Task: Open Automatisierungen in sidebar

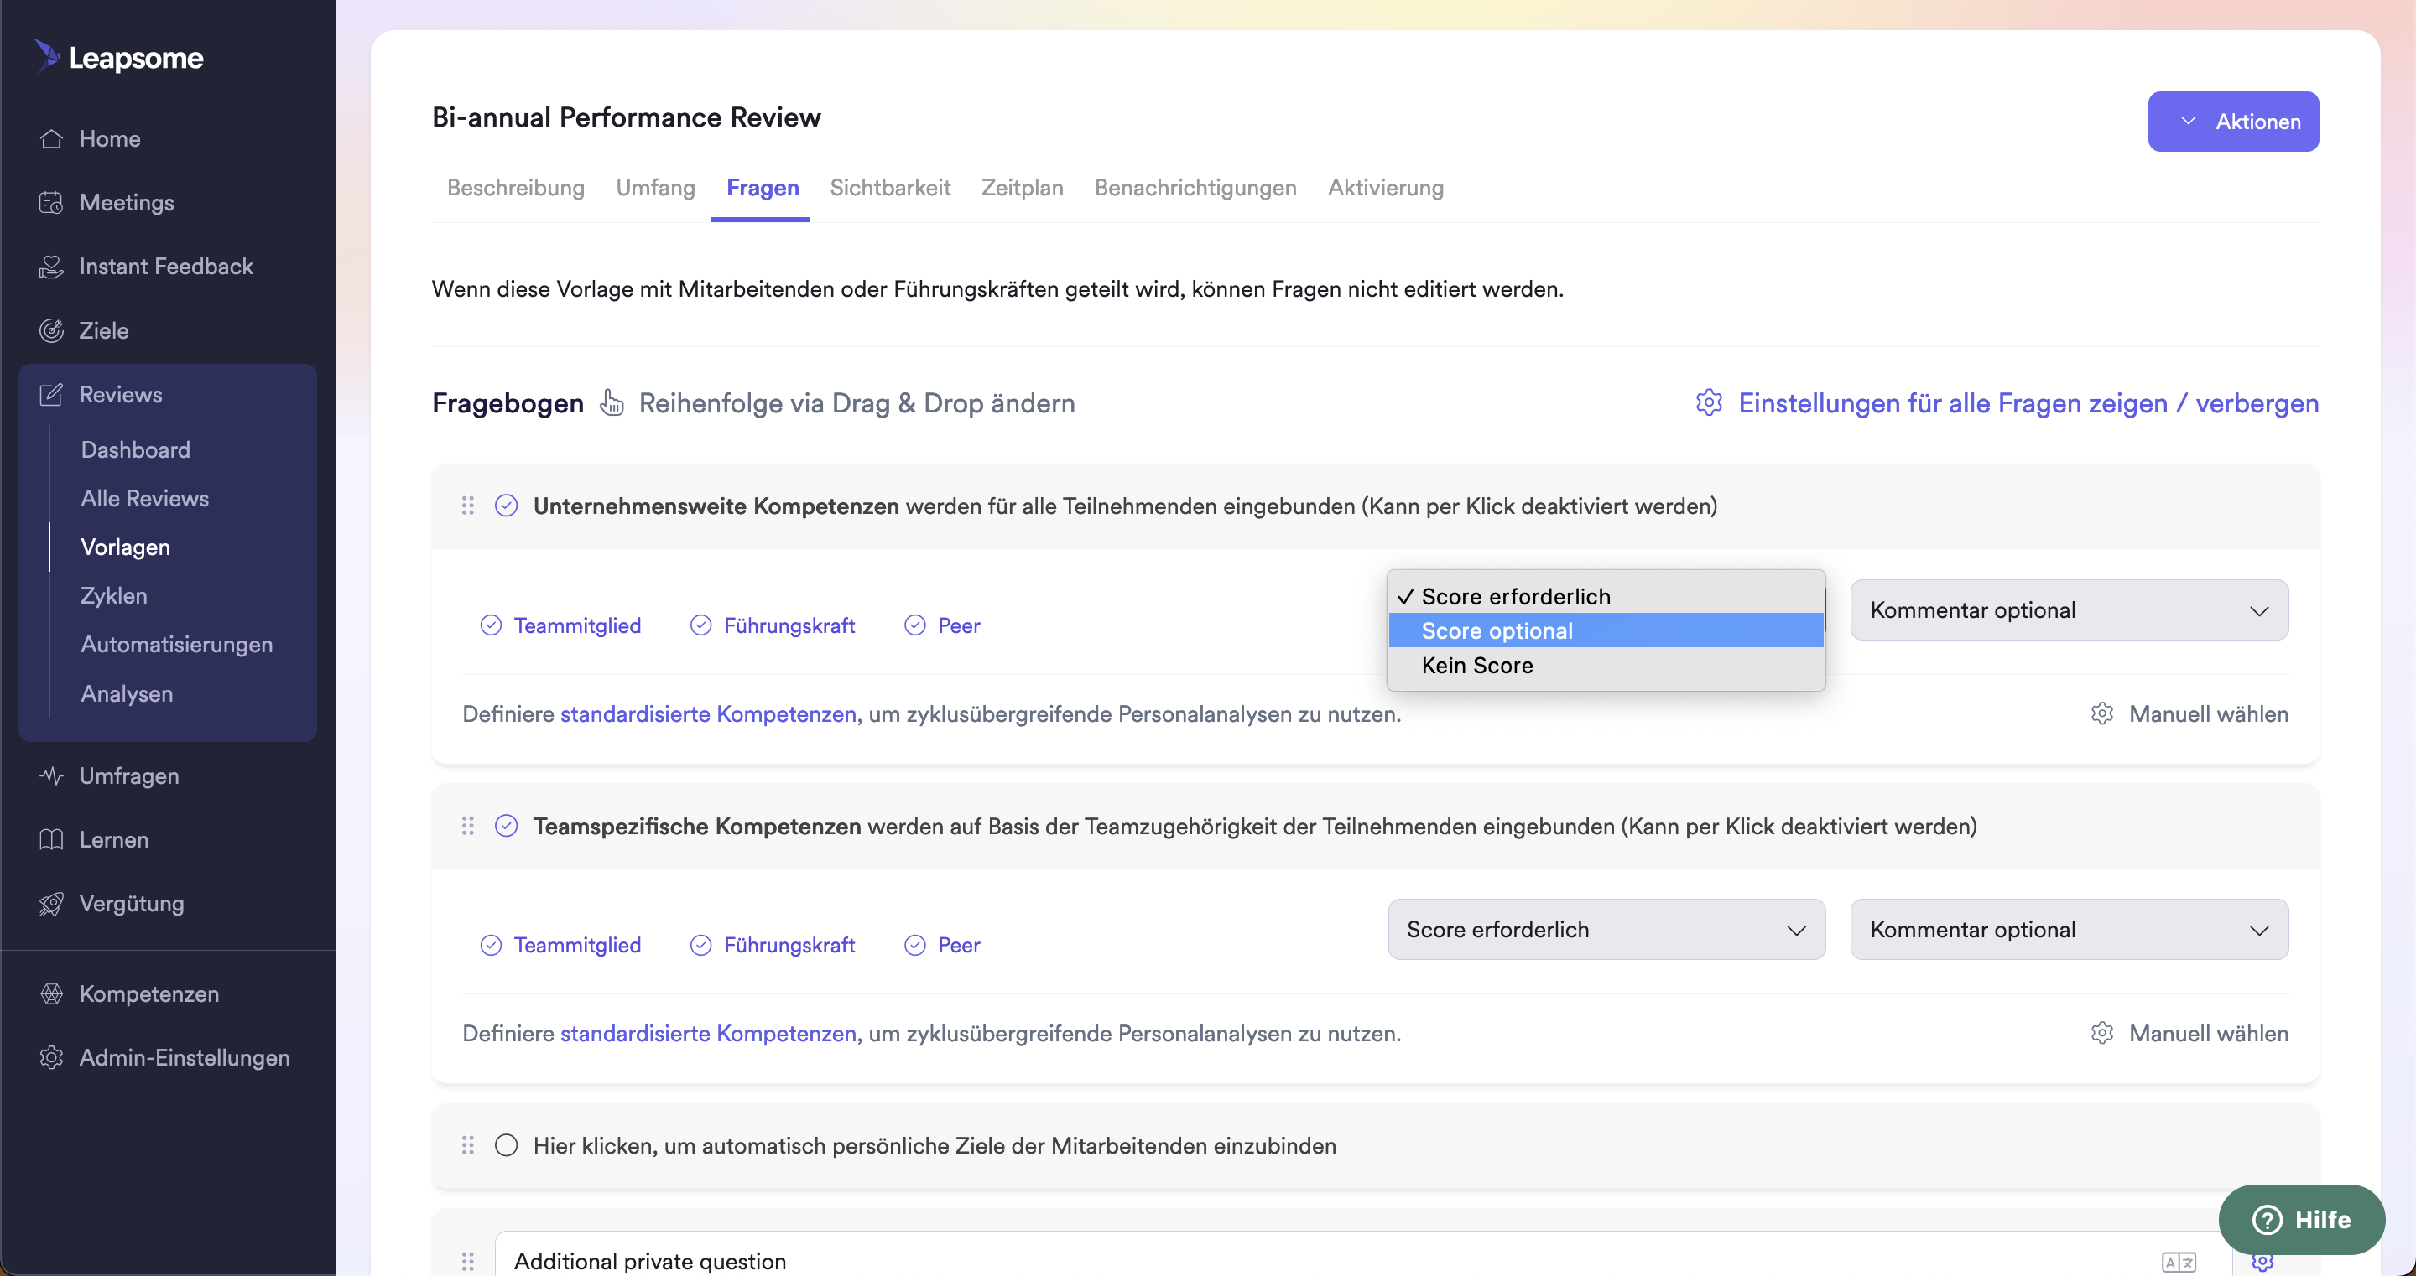Action: pyautogui.click(x=176, y=644)
